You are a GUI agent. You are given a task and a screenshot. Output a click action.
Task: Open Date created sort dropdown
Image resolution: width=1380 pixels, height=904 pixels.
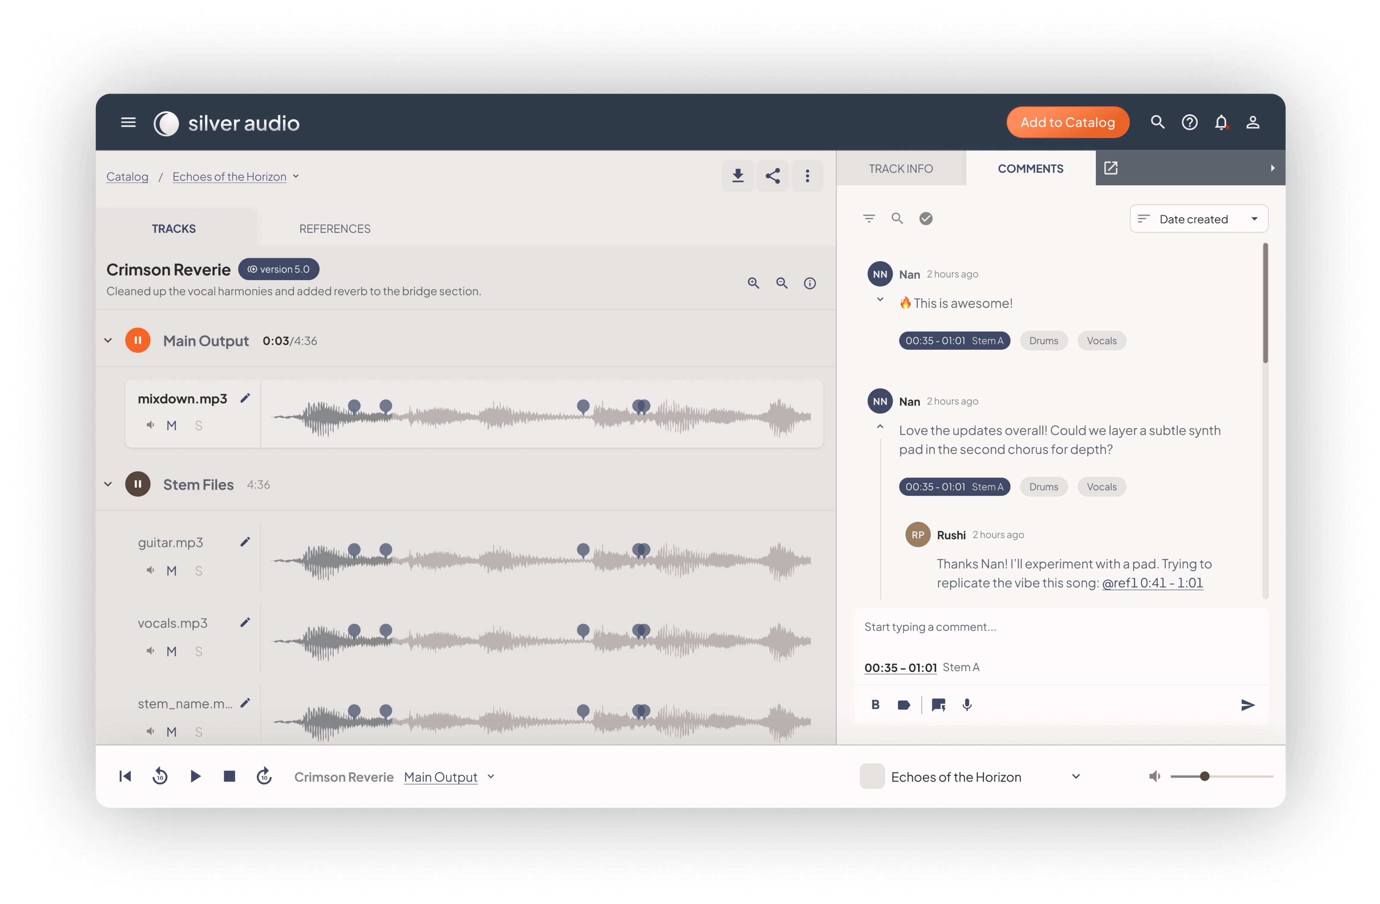tap(1198, 219)
